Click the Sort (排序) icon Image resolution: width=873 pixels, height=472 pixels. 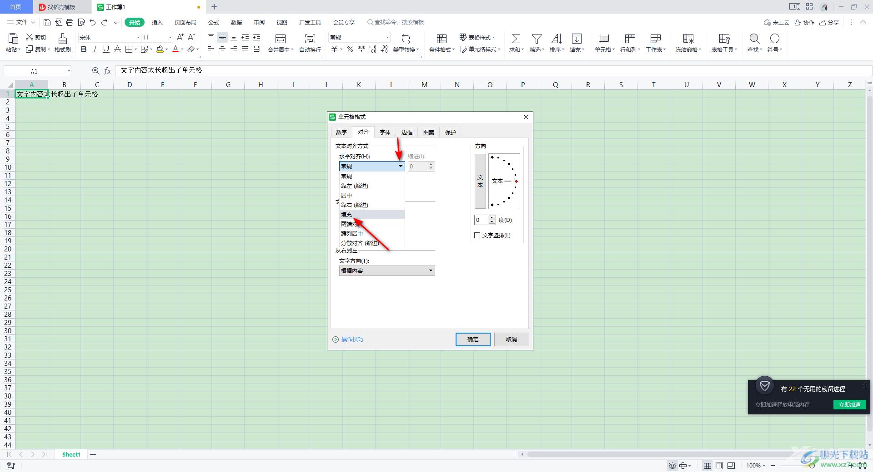[x=557, y=38]
